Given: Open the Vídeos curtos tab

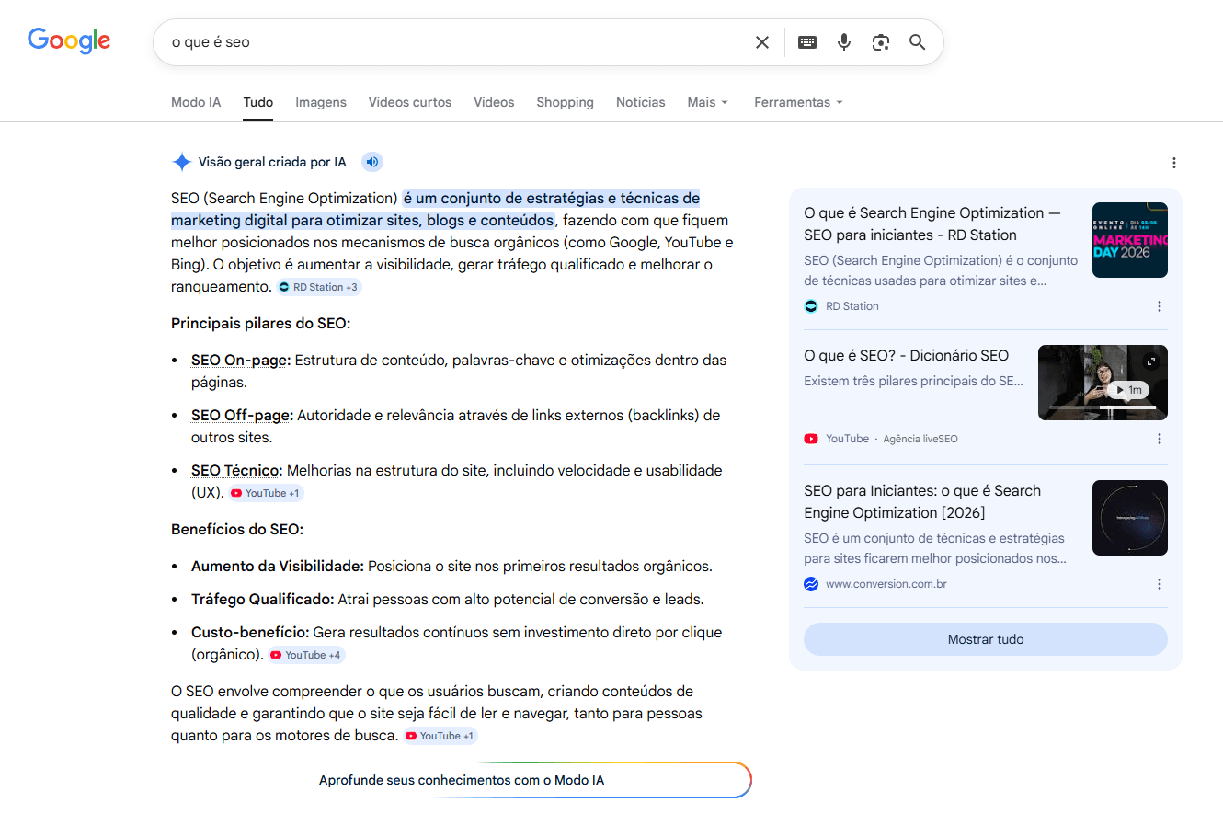Looking at the screenshot, I should tap(410, 102).
